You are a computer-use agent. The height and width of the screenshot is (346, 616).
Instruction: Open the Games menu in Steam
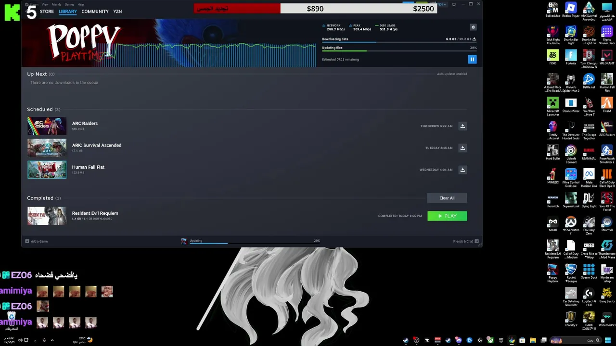69,4
